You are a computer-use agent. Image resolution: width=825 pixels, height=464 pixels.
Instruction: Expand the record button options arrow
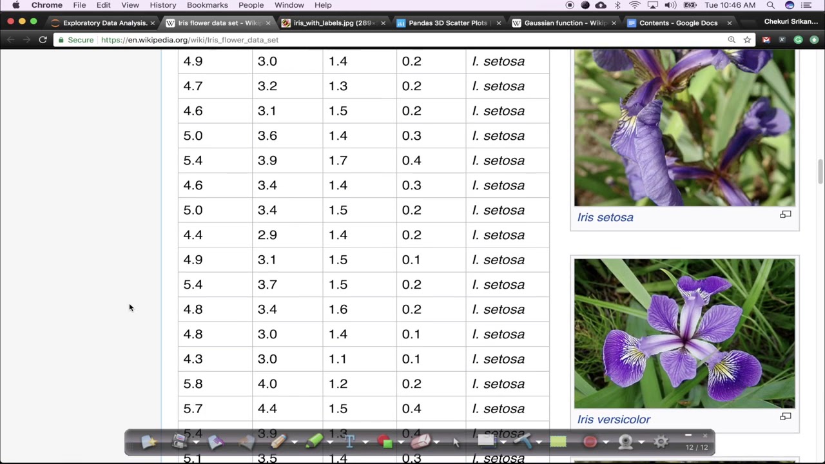pos(606,443)
